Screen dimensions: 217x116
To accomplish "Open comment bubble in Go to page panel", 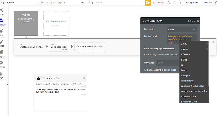I will pos(193,21).
